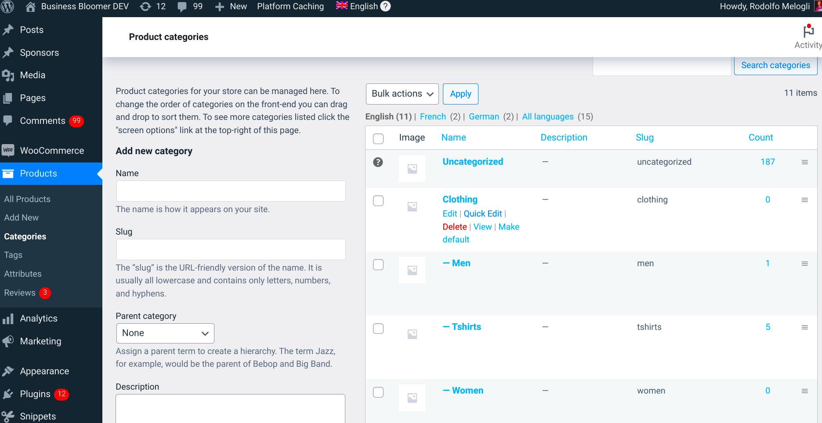Sort table by Count column

760,137
